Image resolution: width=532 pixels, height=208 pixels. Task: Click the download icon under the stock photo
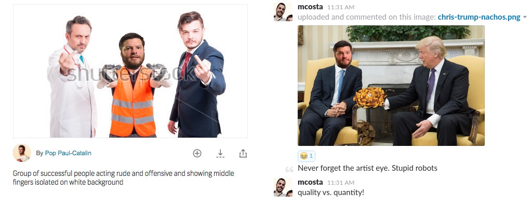220,153
